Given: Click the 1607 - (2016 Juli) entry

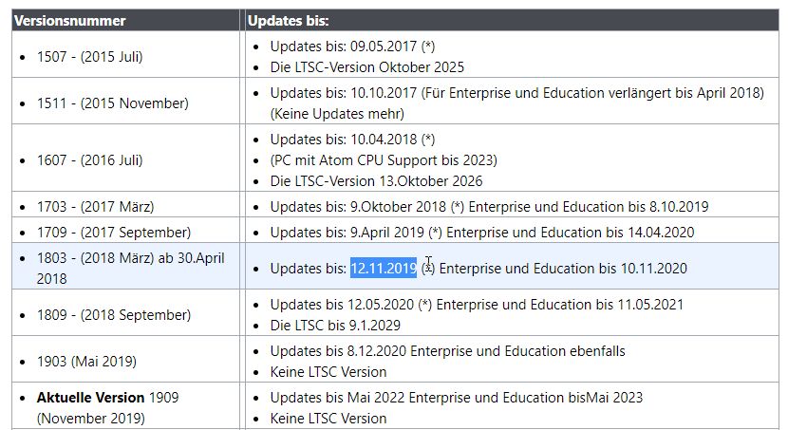Looking at the screenshot, I should coord(89,160).
